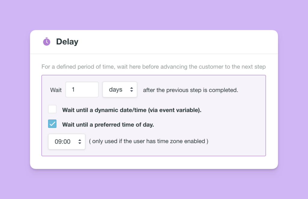
Task: Click the "Wait until a preferred time of day" label
Action: click(x=108, y=124)
